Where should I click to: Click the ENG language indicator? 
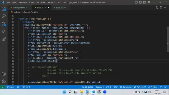click(149, 92)
